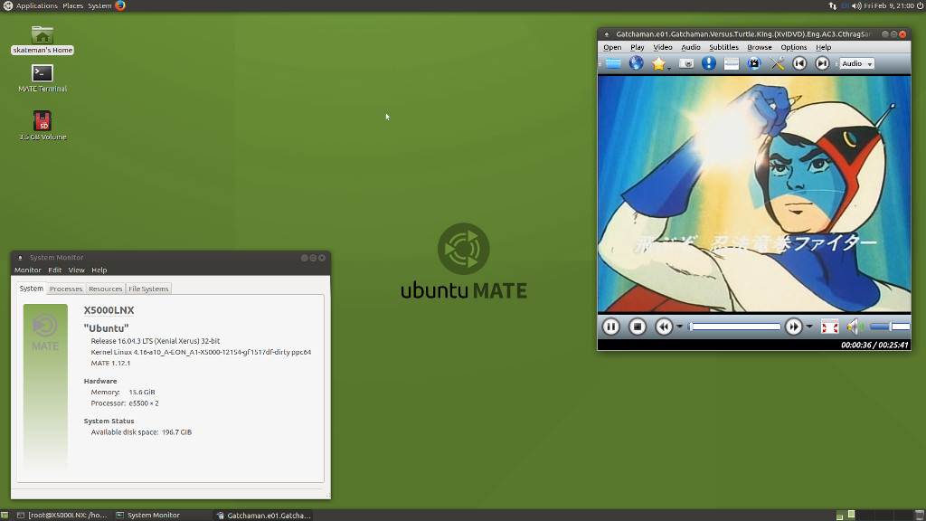
Task: Open the Monitor menu in System Monitor
Action: (28, 270)
